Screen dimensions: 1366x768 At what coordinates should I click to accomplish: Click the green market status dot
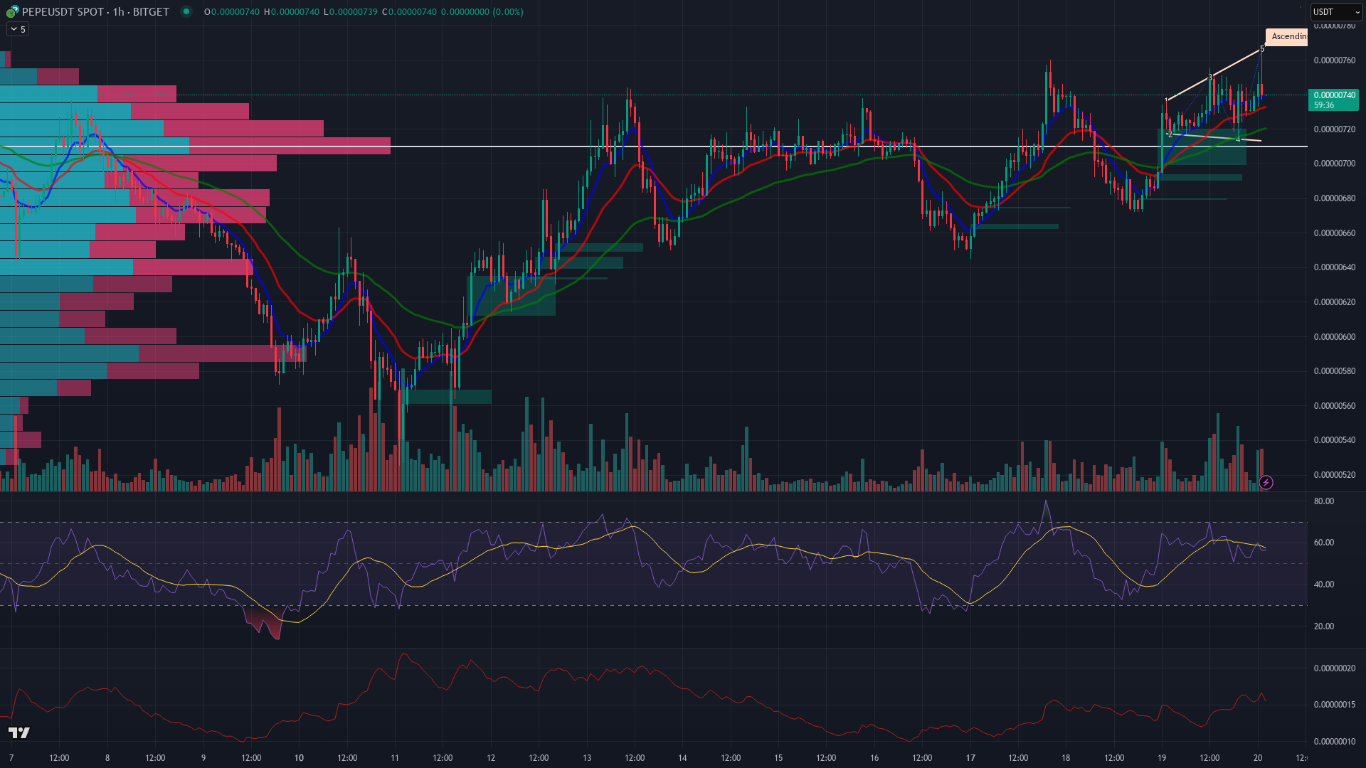coord(186,11)
